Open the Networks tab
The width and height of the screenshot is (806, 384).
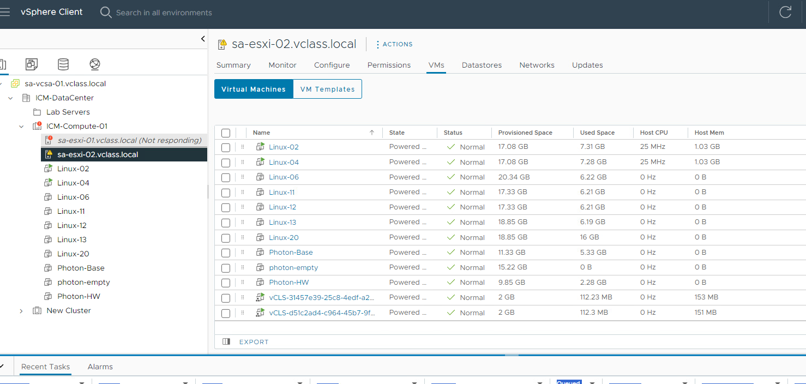pos(537,65)
